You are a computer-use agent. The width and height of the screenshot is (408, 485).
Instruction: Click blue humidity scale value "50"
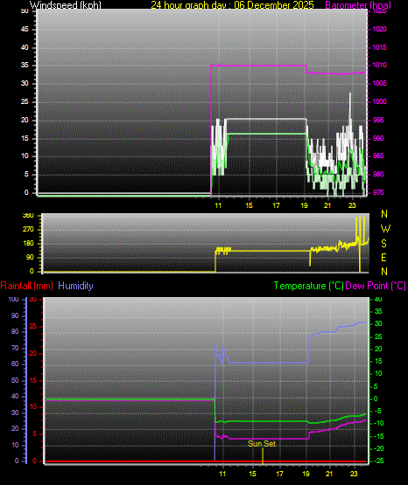(15, 380)
